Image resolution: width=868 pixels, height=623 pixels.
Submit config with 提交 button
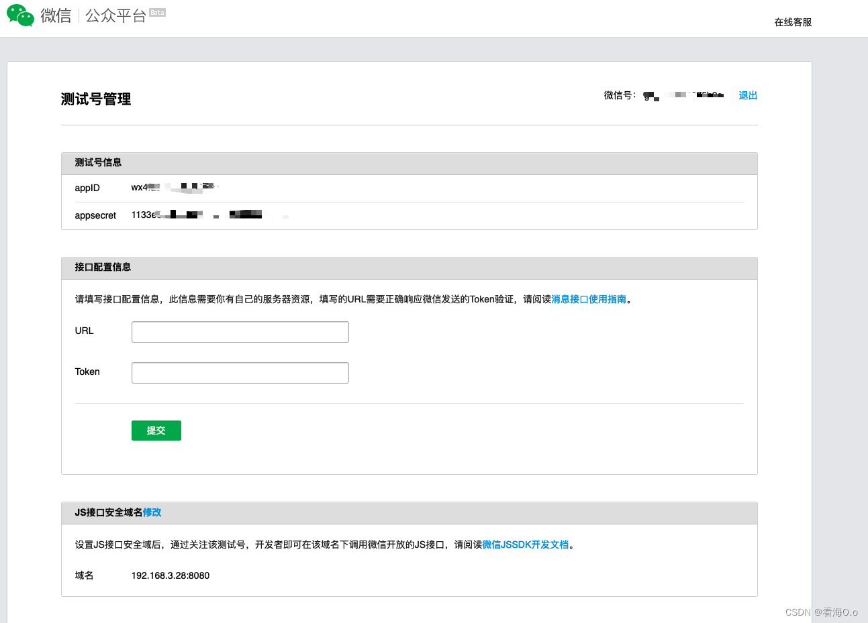point(156,431)
